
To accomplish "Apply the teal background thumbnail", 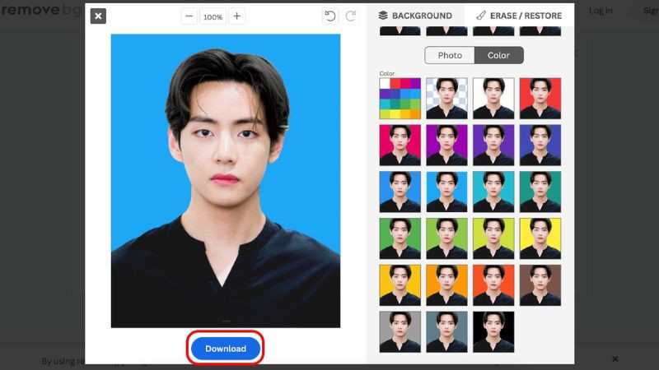I will [x=540, y=192].
